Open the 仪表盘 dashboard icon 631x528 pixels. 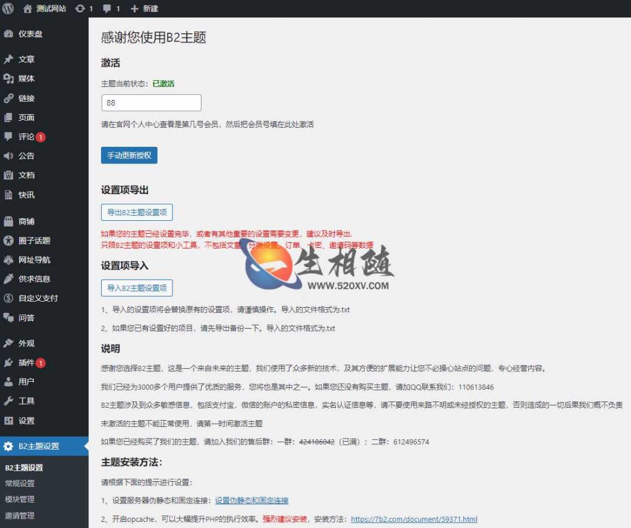tap(9, 35)
